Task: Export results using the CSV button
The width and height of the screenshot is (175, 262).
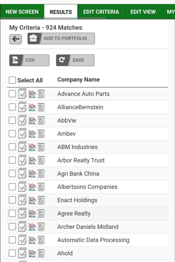Action: point(29,60)
